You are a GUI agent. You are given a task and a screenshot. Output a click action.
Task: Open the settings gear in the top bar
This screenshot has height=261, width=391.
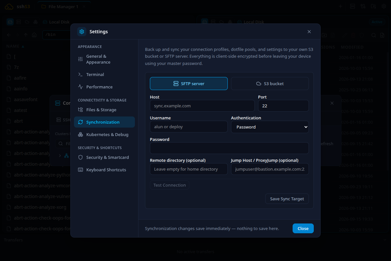coord(384,7)
